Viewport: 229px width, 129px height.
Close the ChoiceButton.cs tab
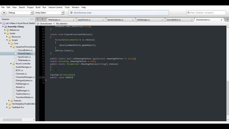click(192, 20)
